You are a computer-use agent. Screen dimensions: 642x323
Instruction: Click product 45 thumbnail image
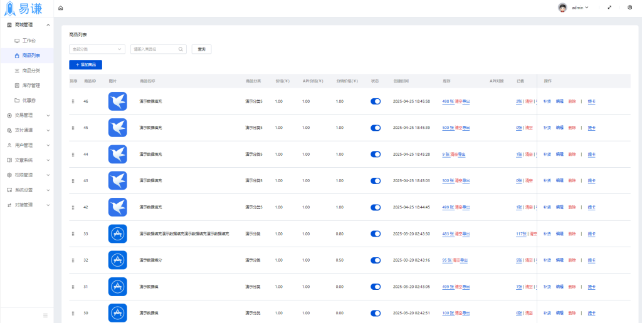tap(117, 128)
